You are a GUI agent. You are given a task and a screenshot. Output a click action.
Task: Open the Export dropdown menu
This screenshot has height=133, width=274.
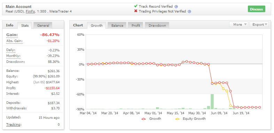tap(259, 24)
